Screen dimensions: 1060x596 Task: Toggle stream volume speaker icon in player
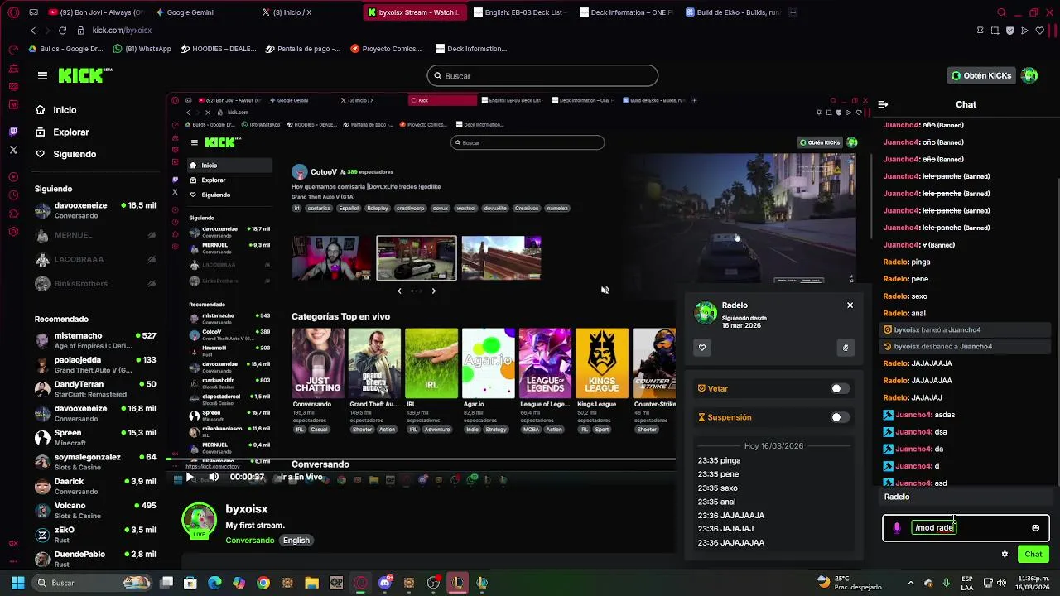pyautogui.click(x=214, y=477)
